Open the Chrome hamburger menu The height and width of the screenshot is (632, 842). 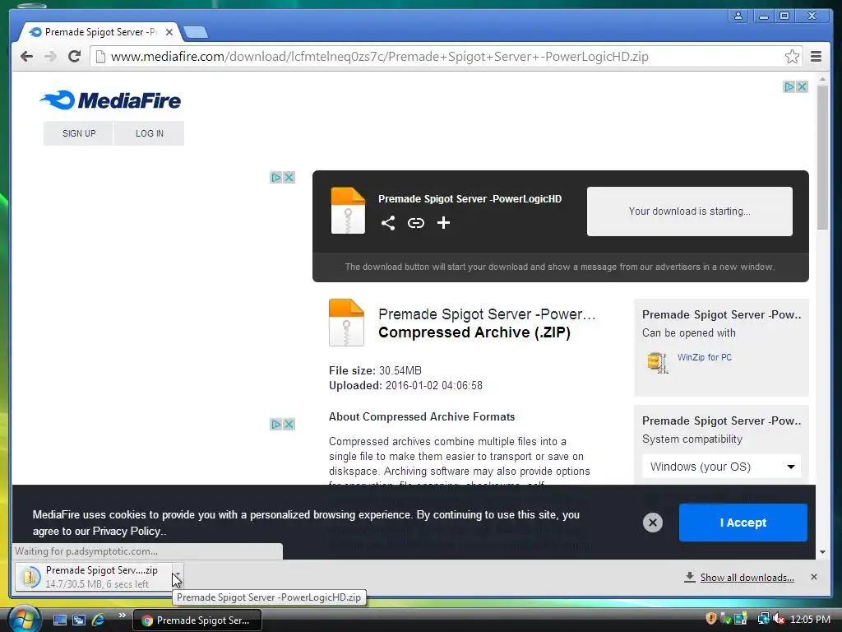click(x=816, y=57)
